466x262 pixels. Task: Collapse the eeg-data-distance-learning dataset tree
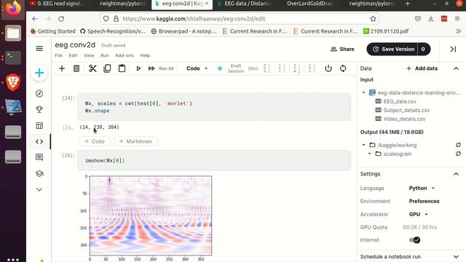click(x=363, y=92)
